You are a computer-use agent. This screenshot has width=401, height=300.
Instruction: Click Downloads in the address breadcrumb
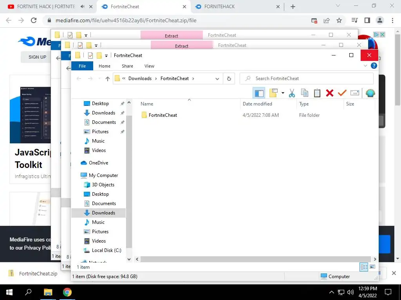tap(140, 79)
